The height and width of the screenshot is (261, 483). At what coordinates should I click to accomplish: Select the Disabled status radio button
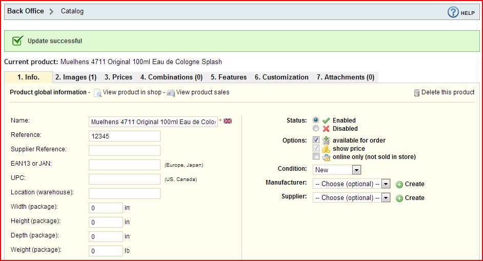tap(316, 128)
